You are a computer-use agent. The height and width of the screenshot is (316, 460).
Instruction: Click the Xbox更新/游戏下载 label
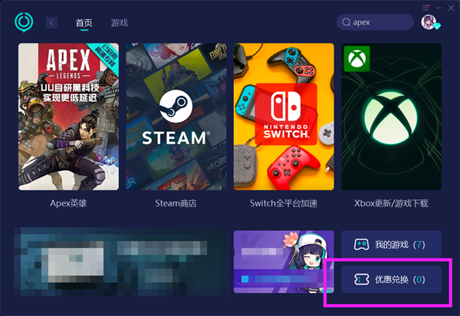pyautogui.click(x=391, y=203)
